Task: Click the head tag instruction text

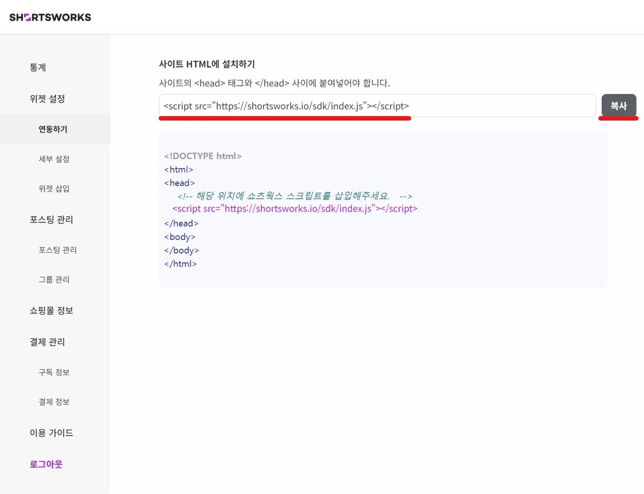Action: click(x=274, y=83)
